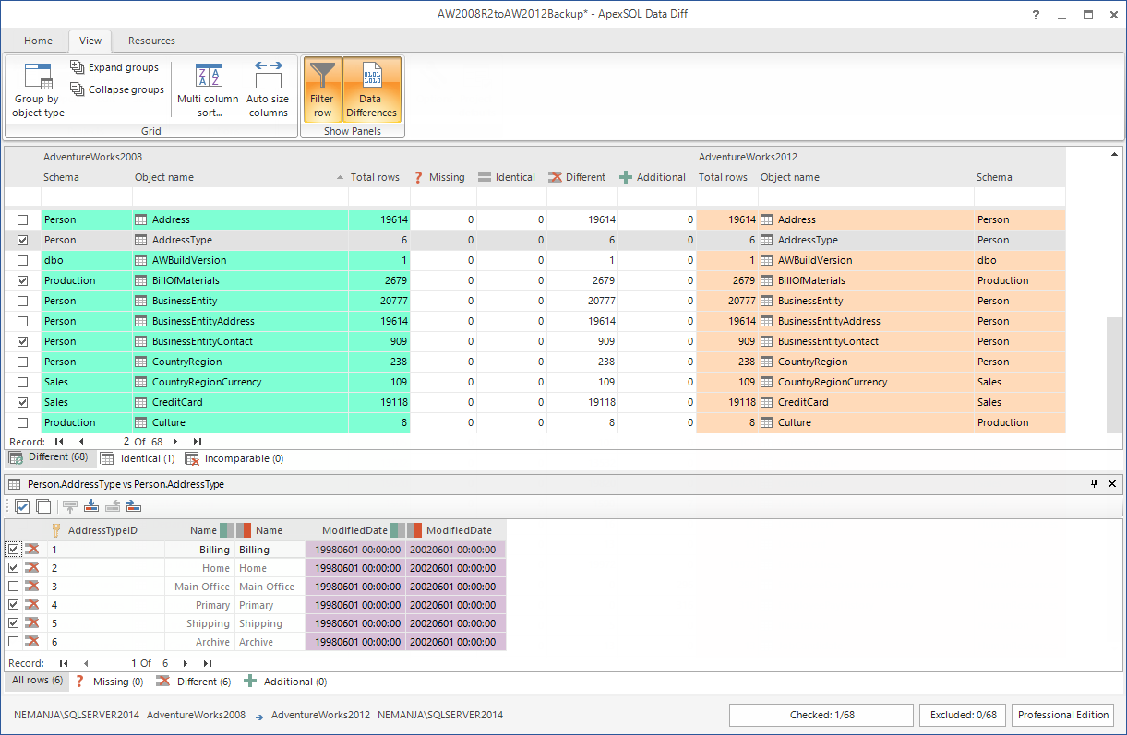Check the Person Address row checkbox

[23, 219]
